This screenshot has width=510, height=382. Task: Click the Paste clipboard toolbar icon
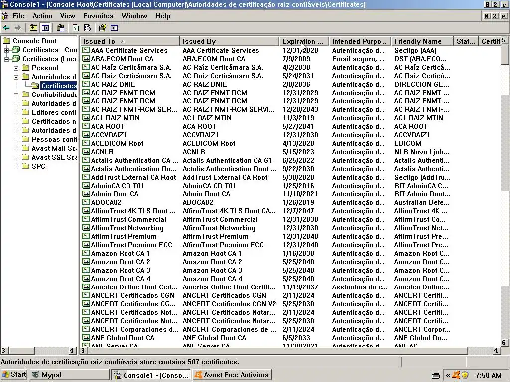60,28
